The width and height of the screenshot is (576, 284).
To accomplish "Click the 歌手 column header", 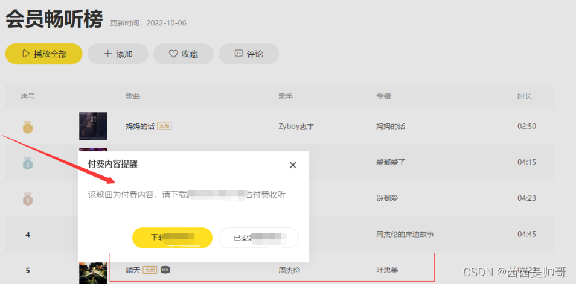I will [x=286, y=96].
